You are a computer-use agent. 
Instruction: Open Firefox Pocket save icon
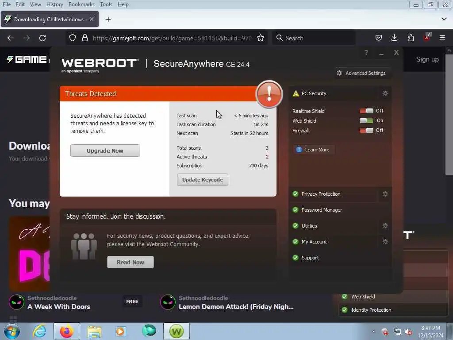pos(379,38)
